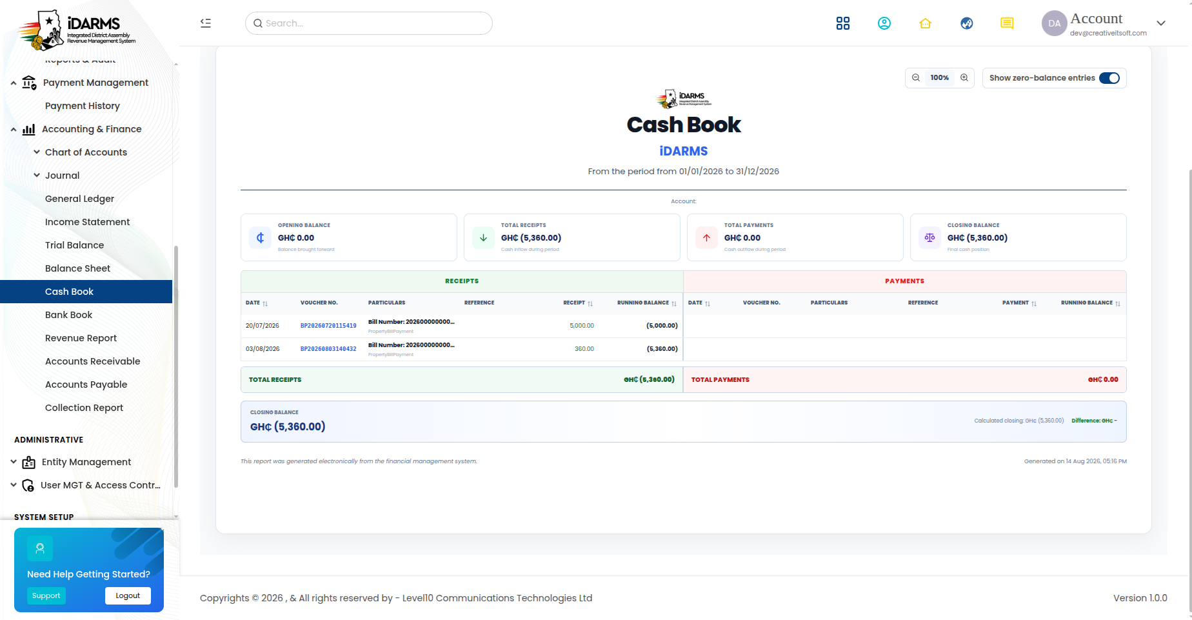Zoom in the cash book report
Image resolution: width=1192 pixels, height=620 pixels.
(964, 77)
